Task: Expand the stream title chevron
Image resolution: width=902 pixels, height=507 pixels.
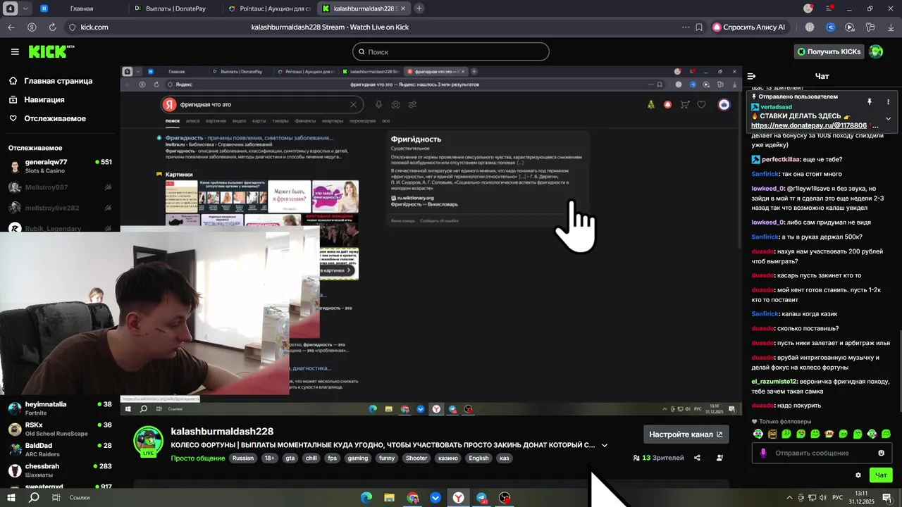Action: coord(604,445)
